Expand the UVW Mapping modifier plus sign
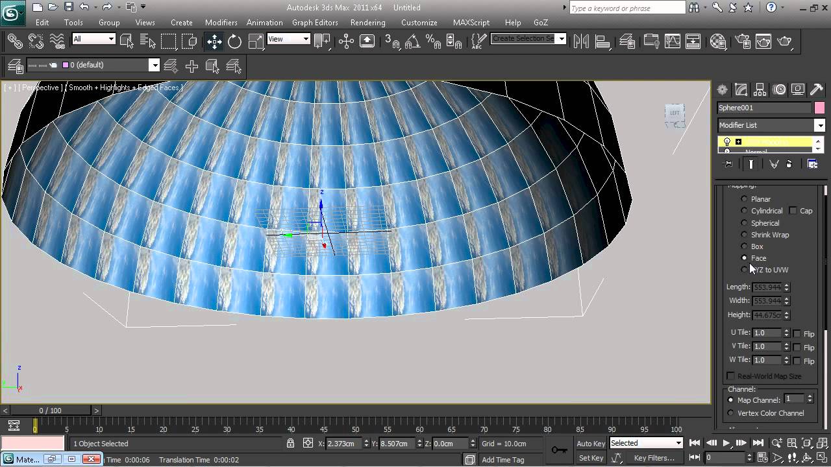The height and width of the screenshot is (467, 831). [x=738, y=141]
